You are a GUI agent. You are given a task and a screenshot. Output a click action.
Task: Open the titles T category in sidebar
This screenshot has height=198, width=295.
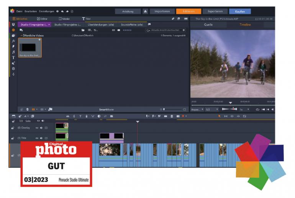[x=13, y=57]
